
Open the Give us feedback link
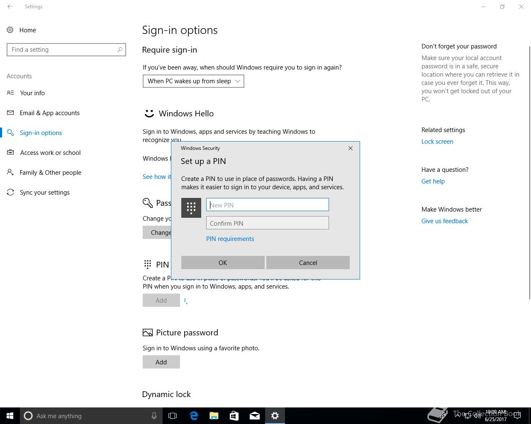click(445, 221)
